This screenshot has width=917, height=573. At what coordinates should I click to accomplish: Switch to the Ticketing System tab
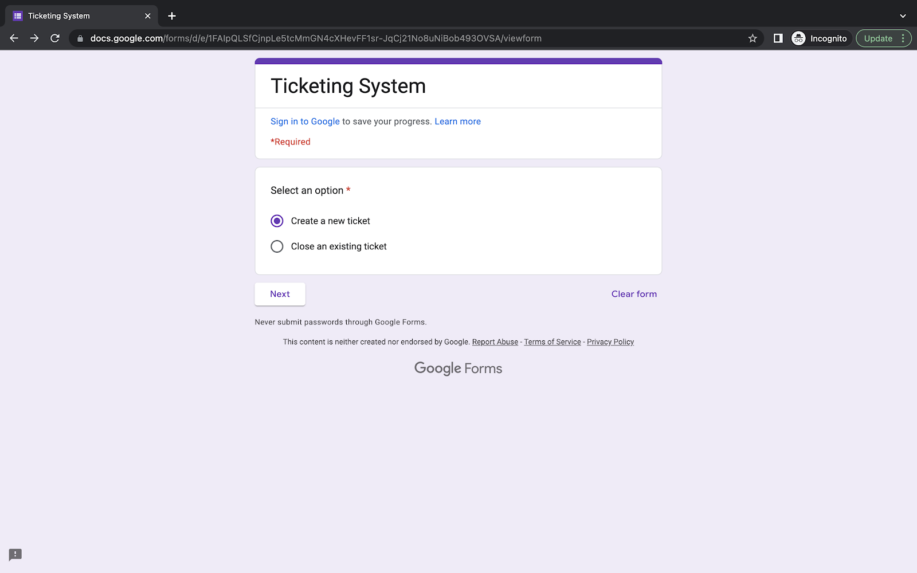81,16
